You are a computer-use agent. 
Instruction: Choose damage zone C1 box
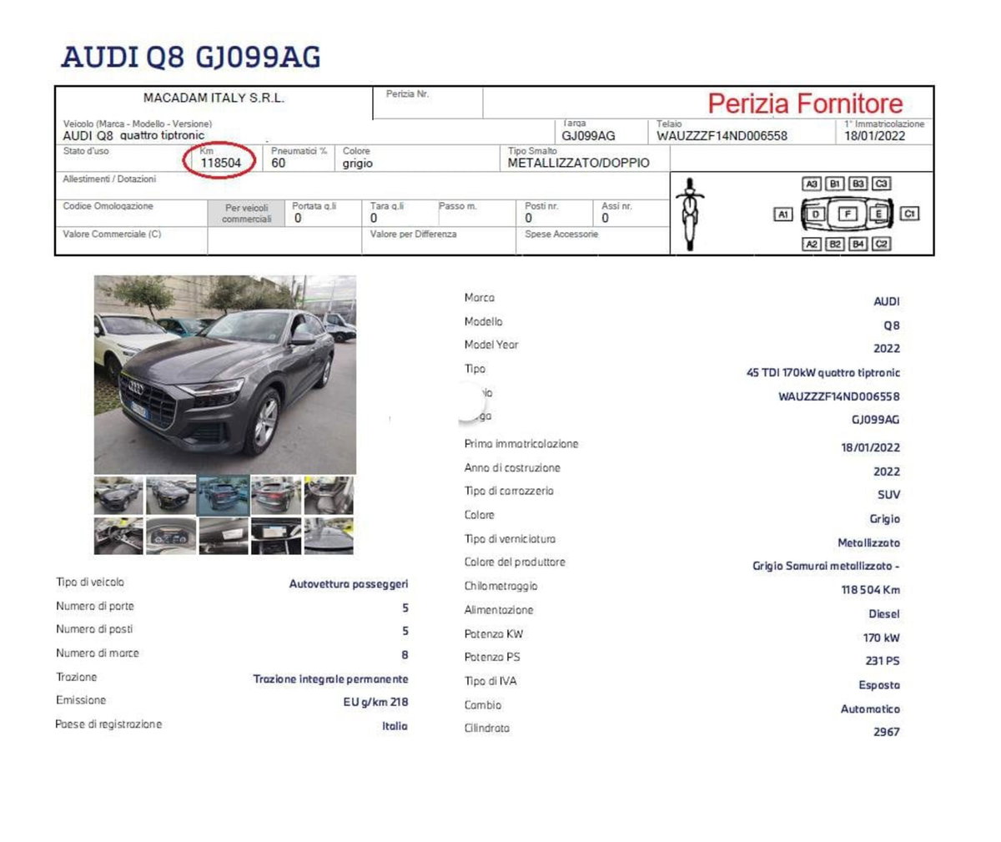pyautogui.click(x=910, y=214)
